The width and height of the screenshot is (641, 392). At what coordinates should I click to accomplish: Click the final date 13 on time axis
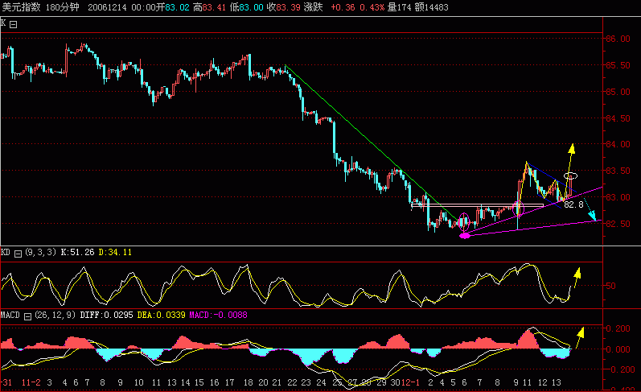[x=557, y=382]
